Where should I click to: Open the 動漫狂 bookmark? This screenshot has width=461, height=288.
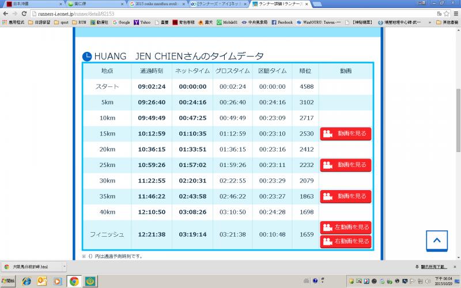click(x=99, y=22)
